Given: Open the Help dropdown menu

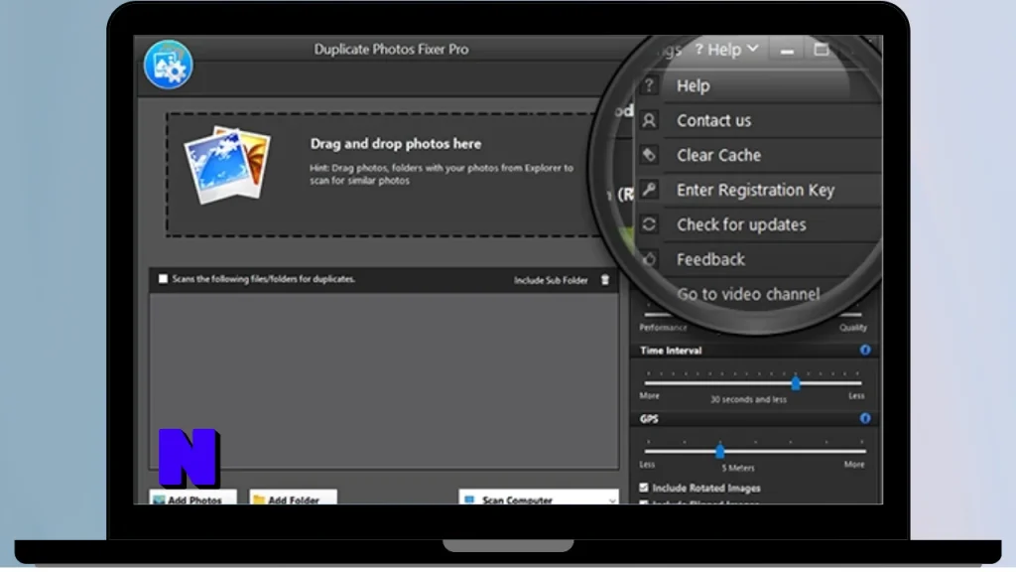Looking at the screenshot, I should 726,50.
